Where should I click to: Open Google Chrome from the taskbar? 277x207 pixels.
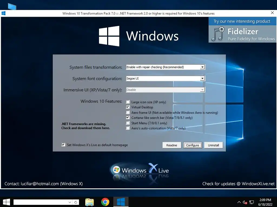(105, 202)
